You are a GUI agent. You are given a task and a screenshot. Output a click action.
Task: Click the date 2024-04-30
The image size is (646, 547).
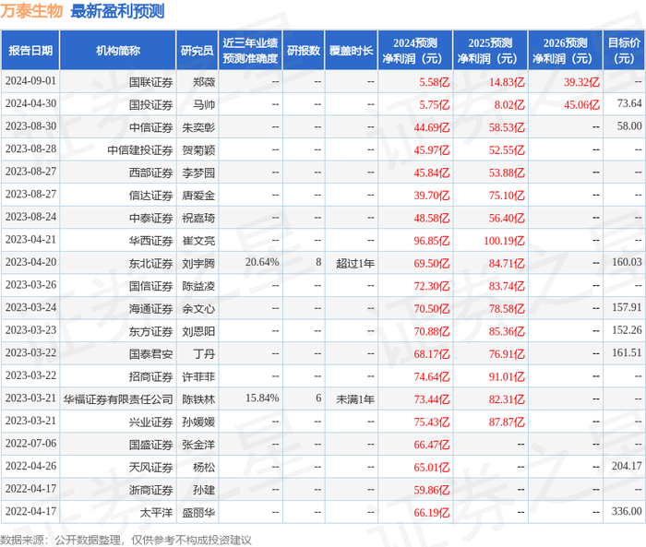coord(30,104)
